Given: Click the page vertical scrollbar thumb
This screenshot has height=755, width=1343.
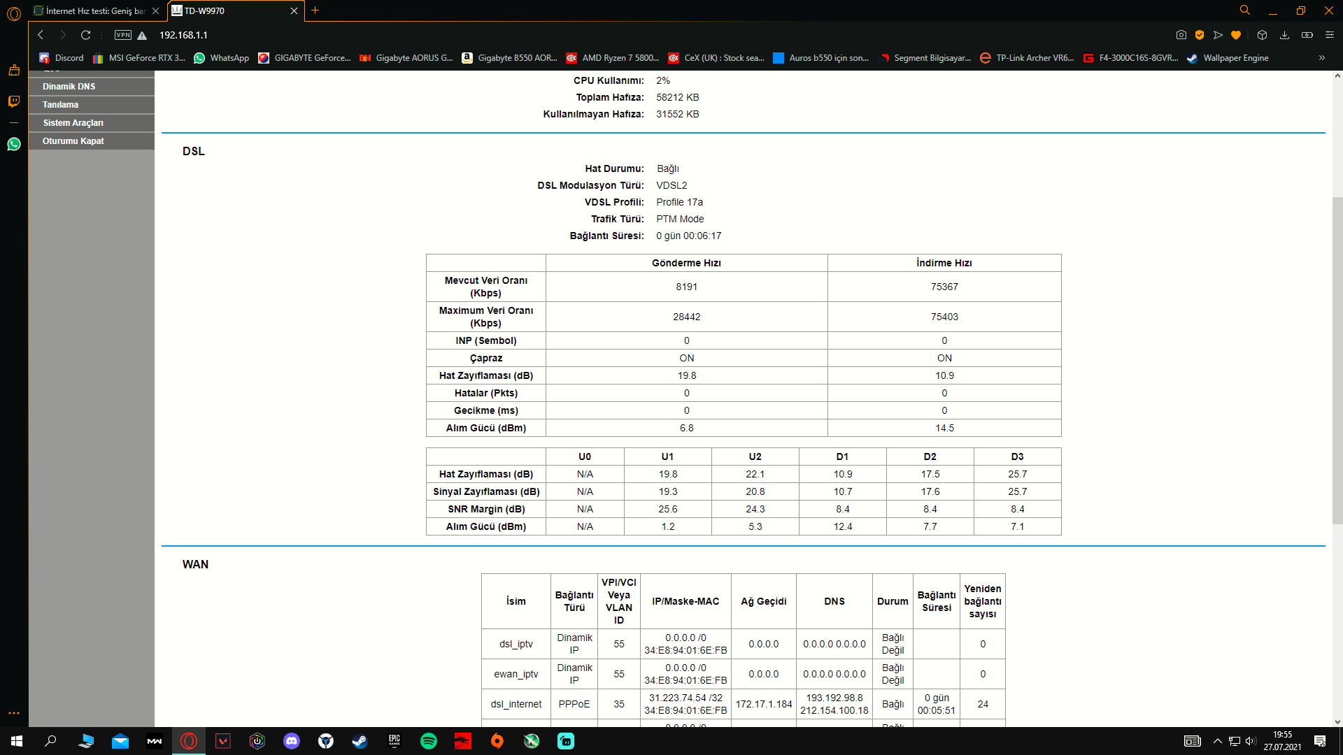Looking at the screenshot, I should pos(1337,360).
